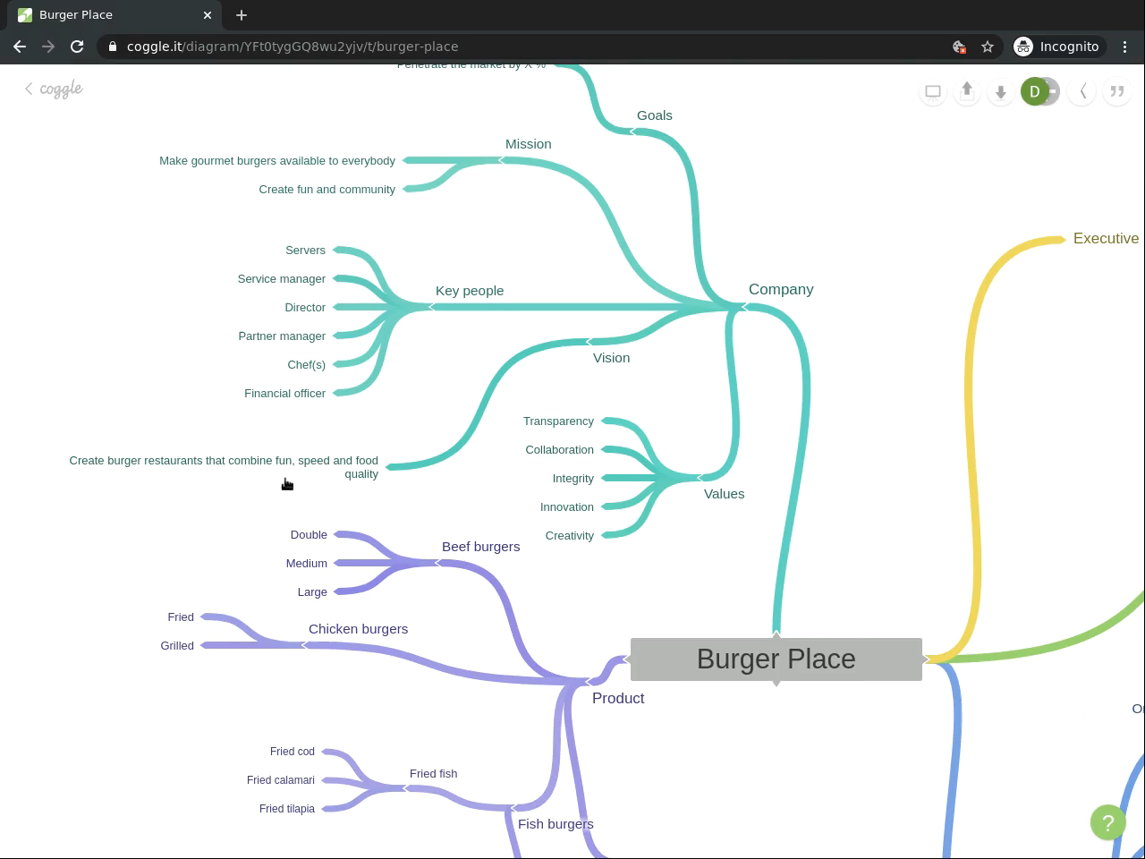The width and height of the screenshot is (1145, 859).
Task: Select the Values branch label
Action: coord(725,494)
